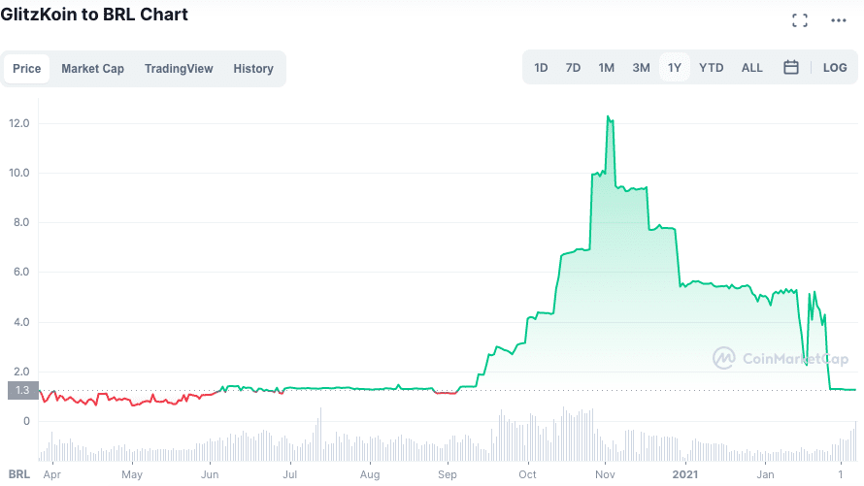Click the Jul x-axis label
The width and height of the screenshot is (864, 486).
pyautogui.click(x=290, y=474)
